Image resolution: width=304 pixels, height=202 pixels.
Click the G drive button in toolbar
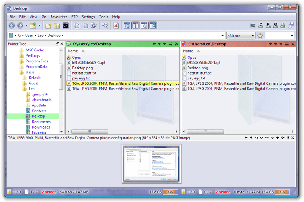(275, 25)
